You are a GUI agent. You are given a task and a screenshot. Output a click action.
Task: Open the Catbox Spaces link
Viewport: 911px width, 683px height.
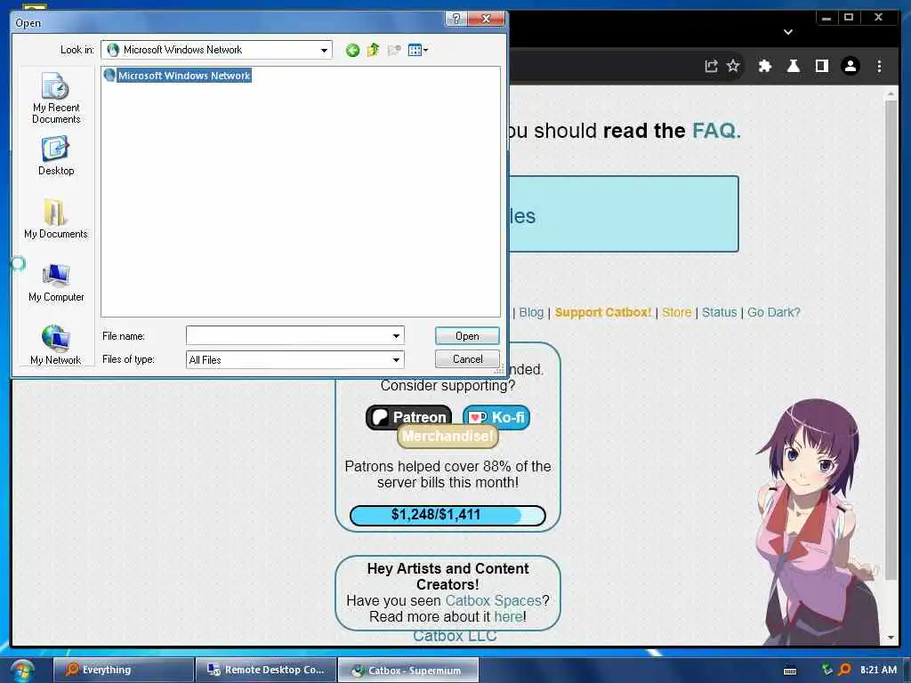(x=493, y=600)
